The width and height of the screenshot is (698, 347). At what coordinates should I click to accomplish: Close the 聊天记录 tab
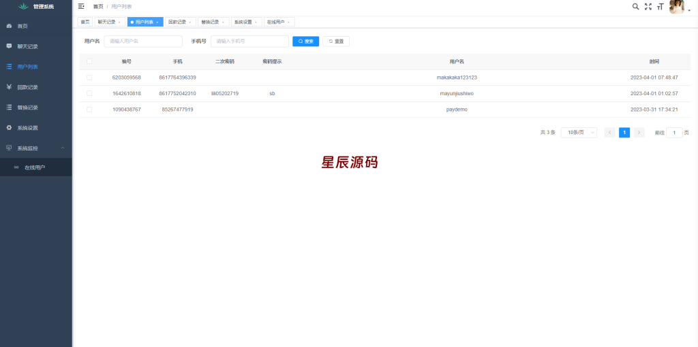(119, 22)
